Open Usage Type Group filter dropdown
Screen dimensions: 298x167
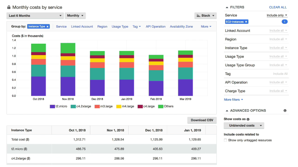pos(278,65)
